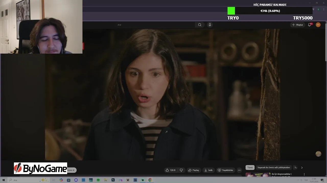The image size is (327, 183).
Task: Switch to Chrome on the taskbar
Action: [x=150, y=180]
